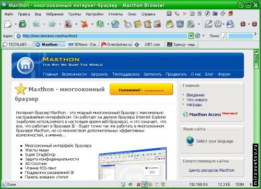
Task: Refresh page with green circular arrows icon
Action: (x=100, y=24)
